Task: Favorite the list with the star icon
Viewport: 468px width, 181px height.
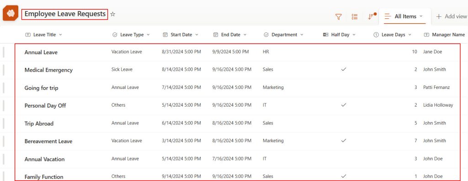Action: [x=112, y=14]
